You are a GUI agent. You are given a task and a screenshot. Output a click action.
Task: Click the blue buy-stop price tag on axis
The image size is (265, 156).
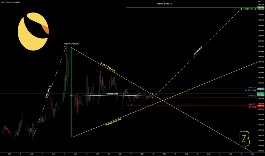(261, 89)
